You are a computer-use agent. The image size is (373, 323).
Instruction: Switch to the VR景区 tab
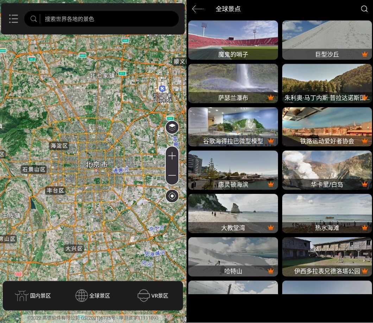153,296
